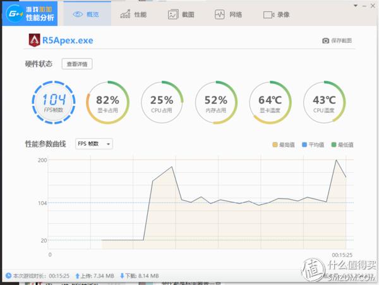Click the upload arrow icon by 上传
The width and height of the screenshot is (379, 285).
click(77, 276)
